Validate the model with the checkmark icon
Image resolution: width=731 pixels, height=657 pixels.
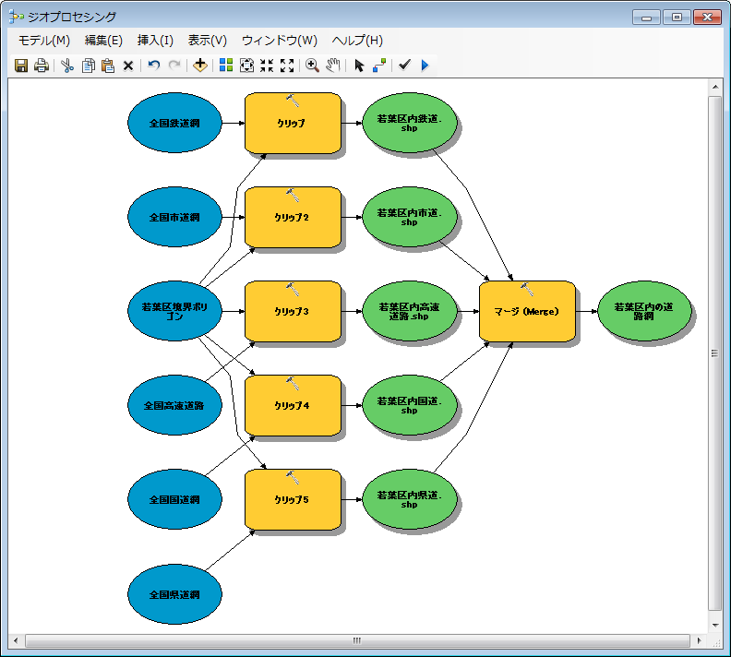coord(404,66)
